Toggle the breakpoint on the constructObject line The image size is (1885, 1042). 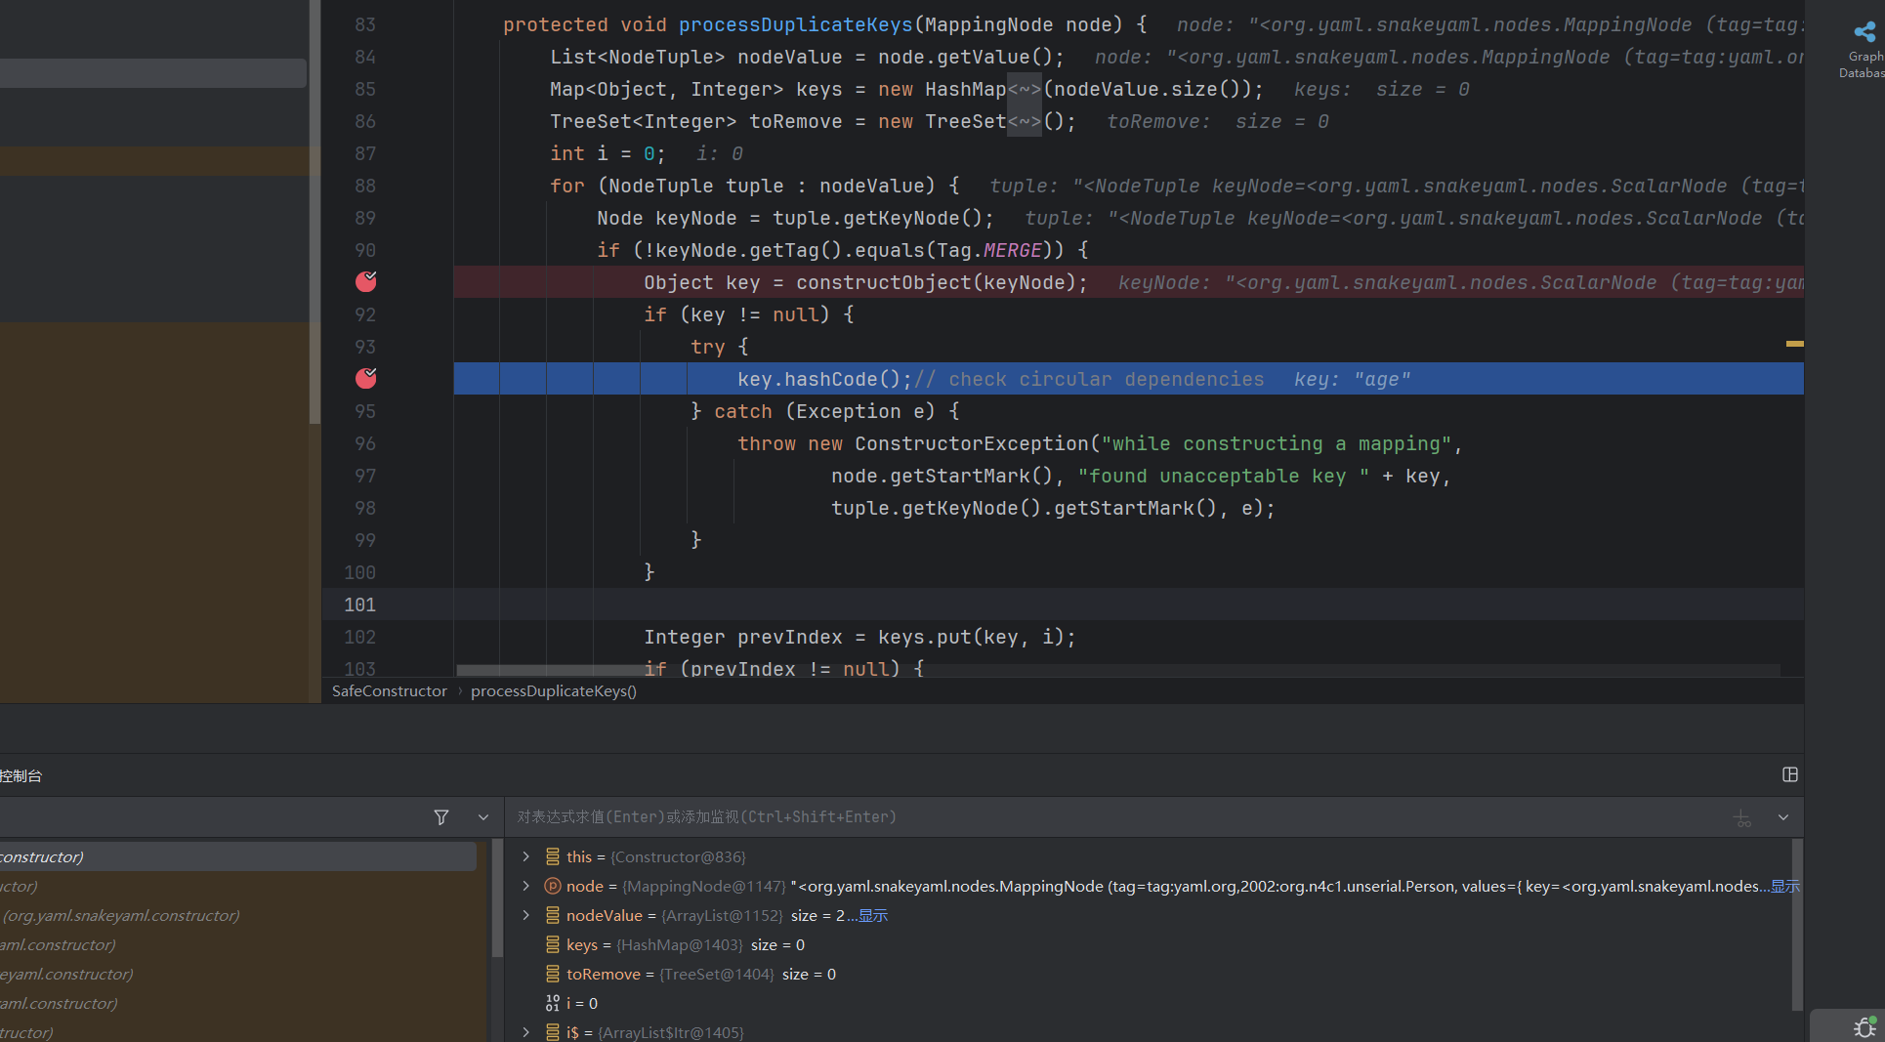(x=366, y=282)
